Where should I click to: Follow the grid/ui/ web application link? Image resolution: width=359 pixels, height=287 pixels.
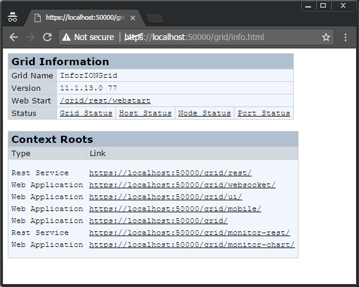(x=165, y=197)
